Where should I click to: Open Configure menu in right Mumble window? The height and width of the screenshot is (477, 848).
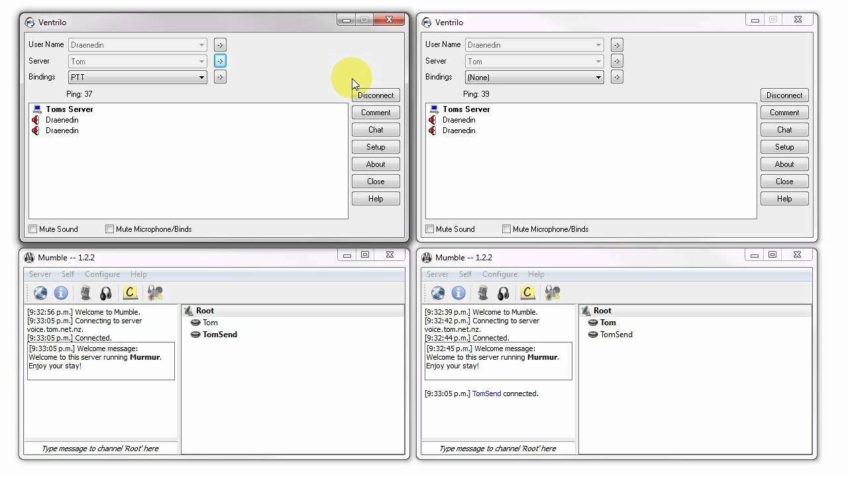(x=500, y=274)
